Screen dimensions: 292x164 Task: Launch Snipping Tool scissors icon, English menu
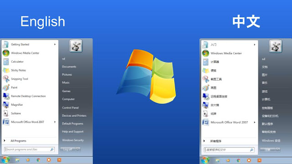pos(6,79)
